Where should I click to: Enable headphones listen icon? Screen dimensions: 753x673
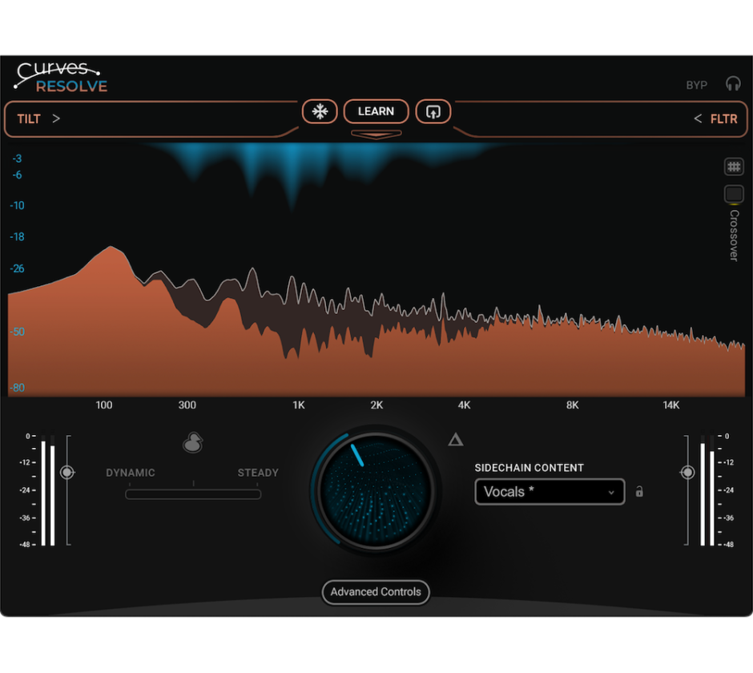coord(733,84)
